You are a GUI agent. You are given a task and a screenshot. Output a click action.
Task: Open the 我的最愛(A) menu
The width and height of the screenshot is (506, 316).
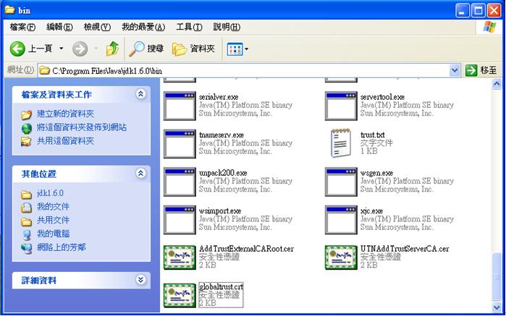(x=143, y=27)
